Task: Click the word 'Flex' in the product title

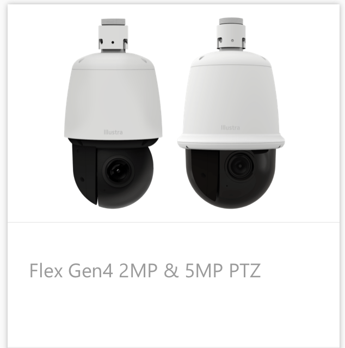Action: [46, 271]
